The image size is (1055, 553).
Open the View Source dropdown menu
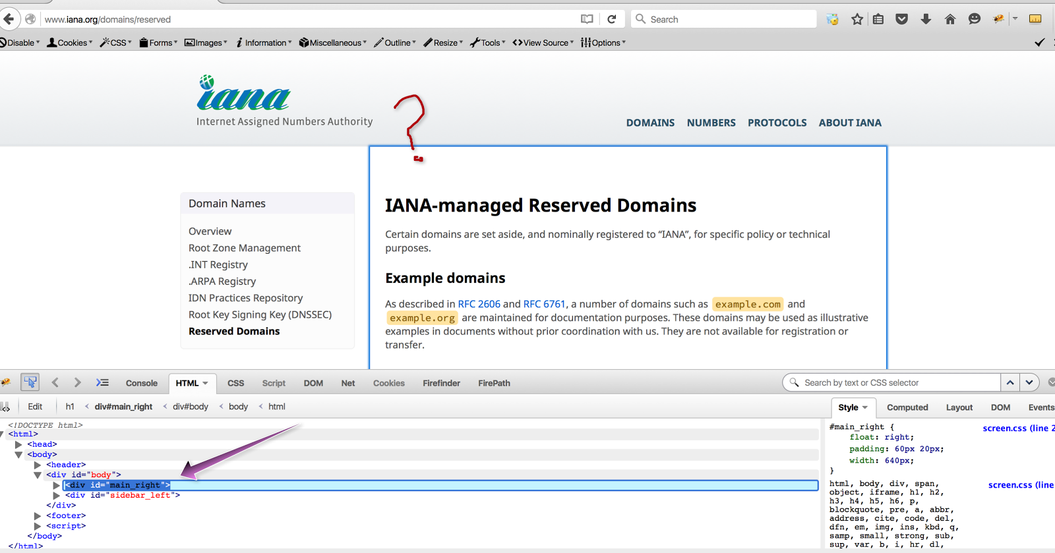543,43
